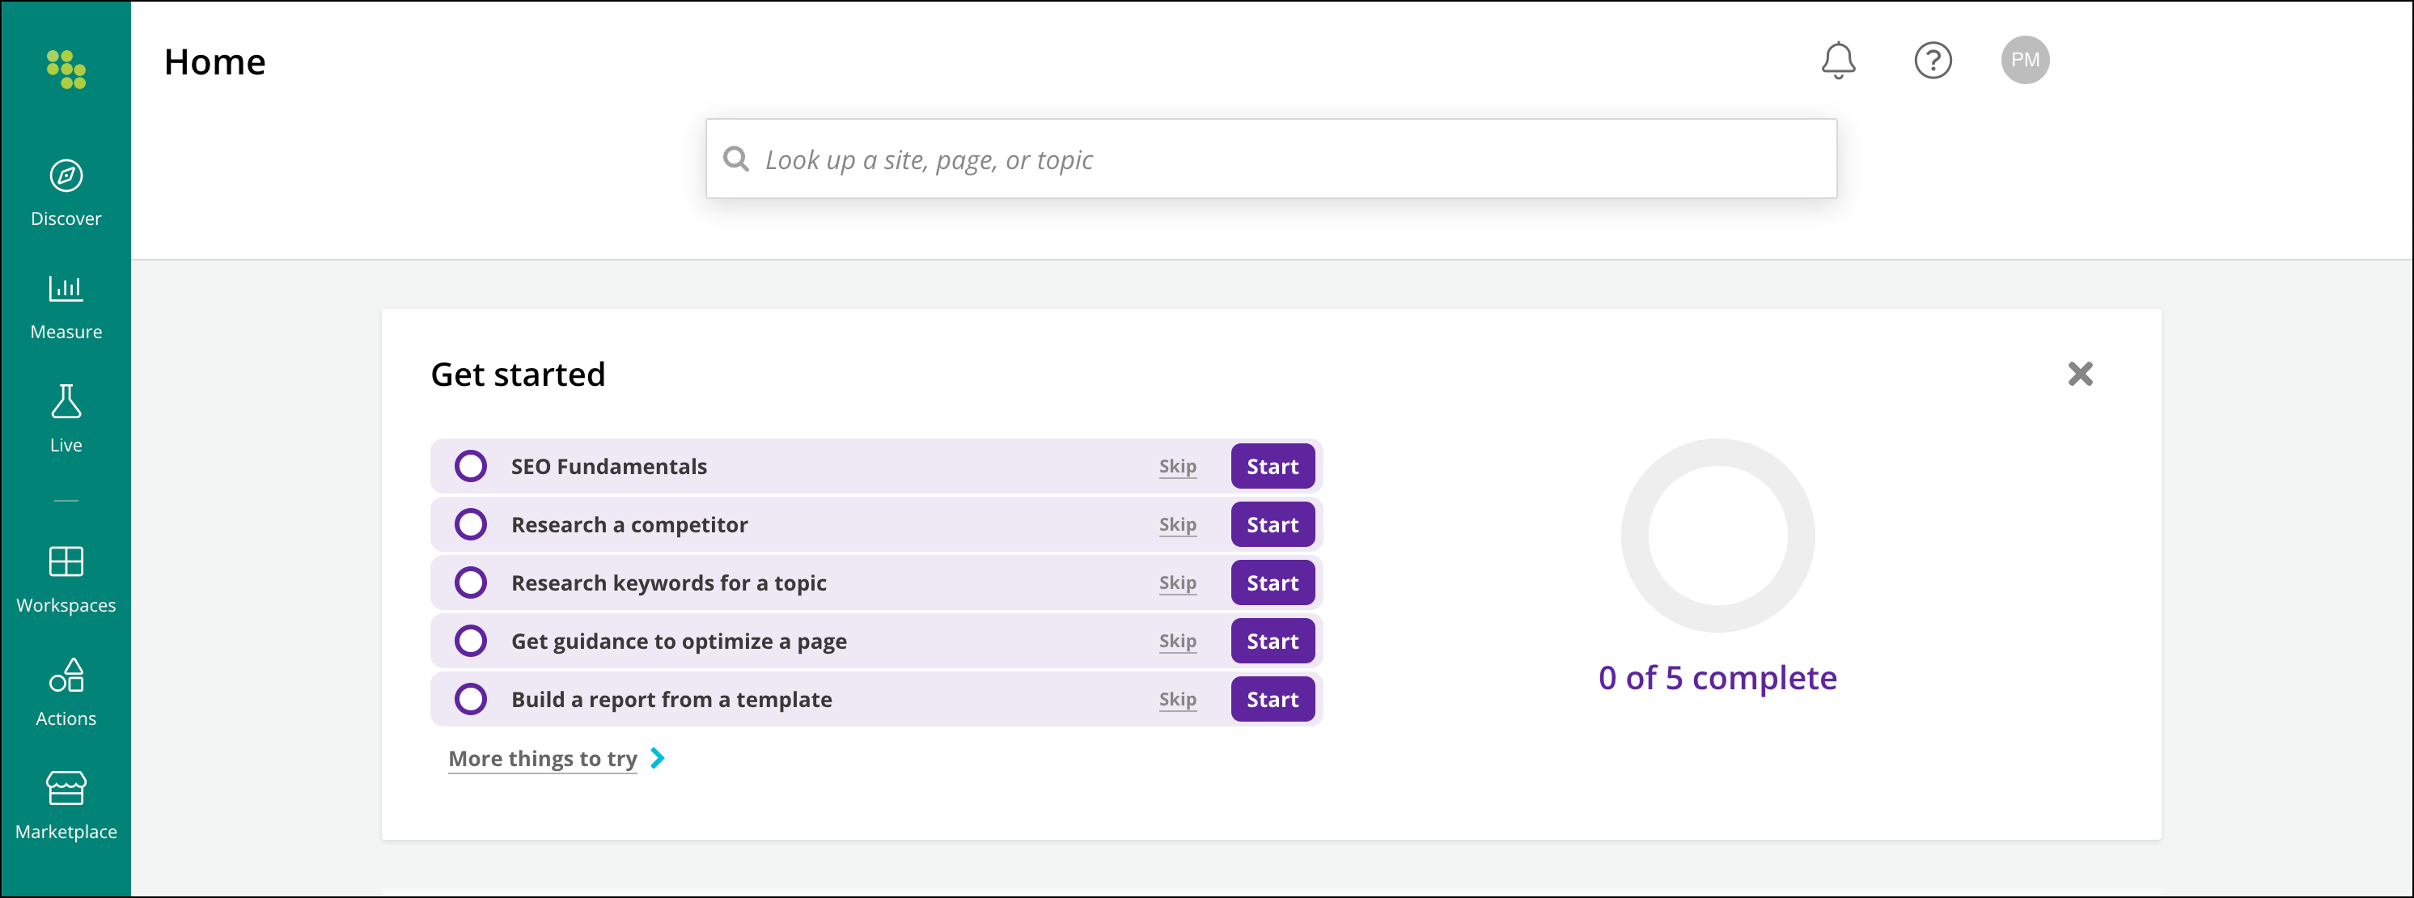Image resolution: width=2414 pixels, height=898 pixels.
Task: Open the Measure bar chart icon
Action: point(66,288)
